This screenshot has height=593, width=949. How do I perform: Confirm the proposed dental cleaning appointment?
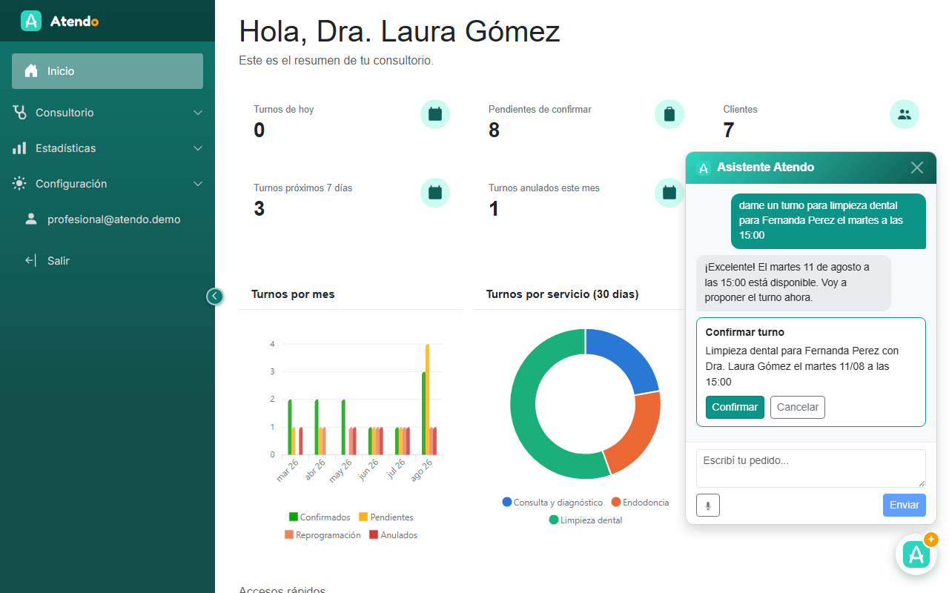click(x=735, y=407)
